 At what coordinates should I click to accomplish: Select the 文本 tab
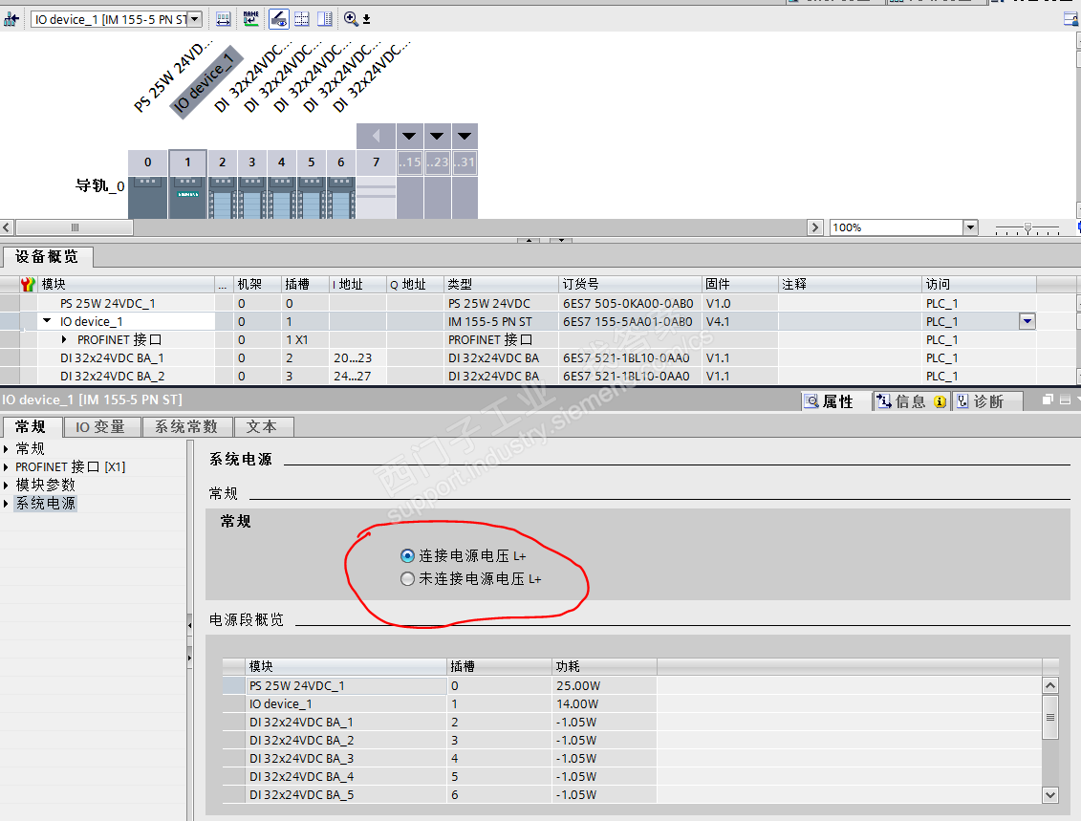point(263,426)
